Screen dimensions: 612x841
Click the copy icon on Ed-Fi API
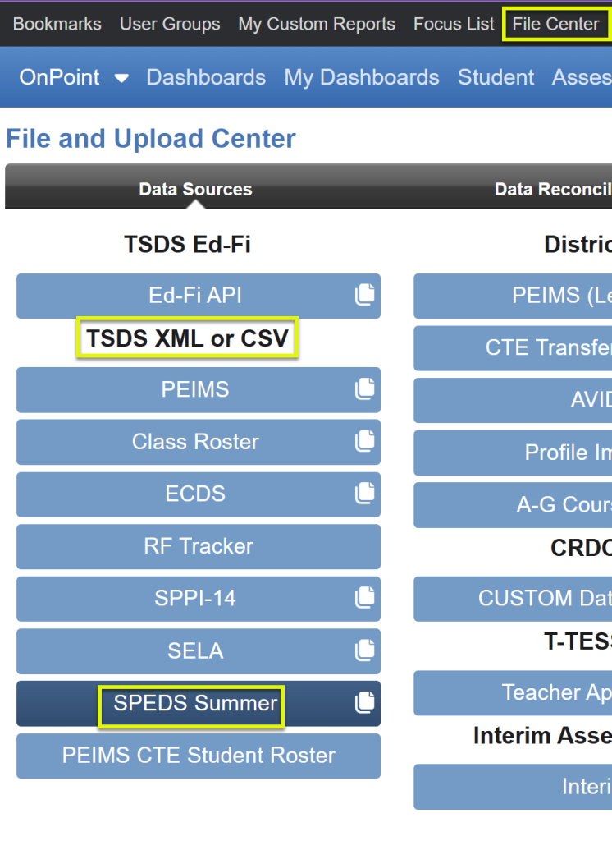point(364,296)
